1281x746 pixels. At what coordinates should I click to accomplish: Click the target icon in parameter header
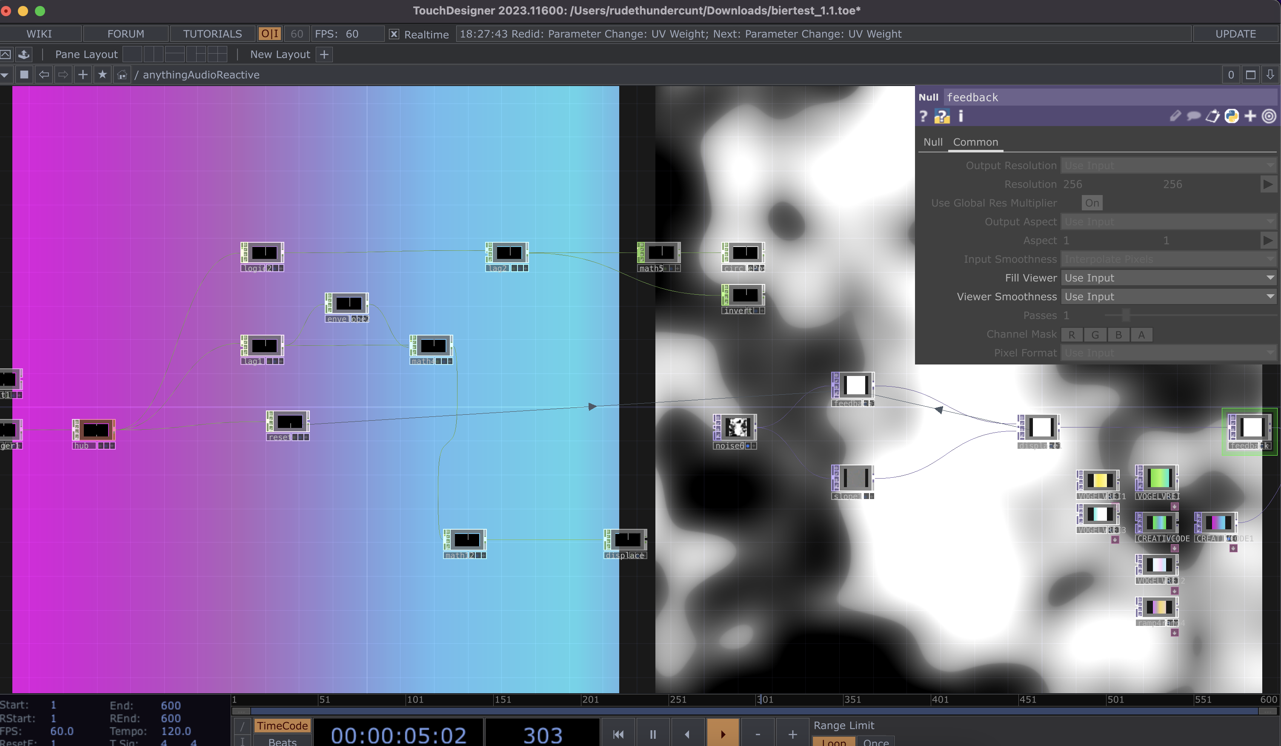click(x=1269, y=116)
